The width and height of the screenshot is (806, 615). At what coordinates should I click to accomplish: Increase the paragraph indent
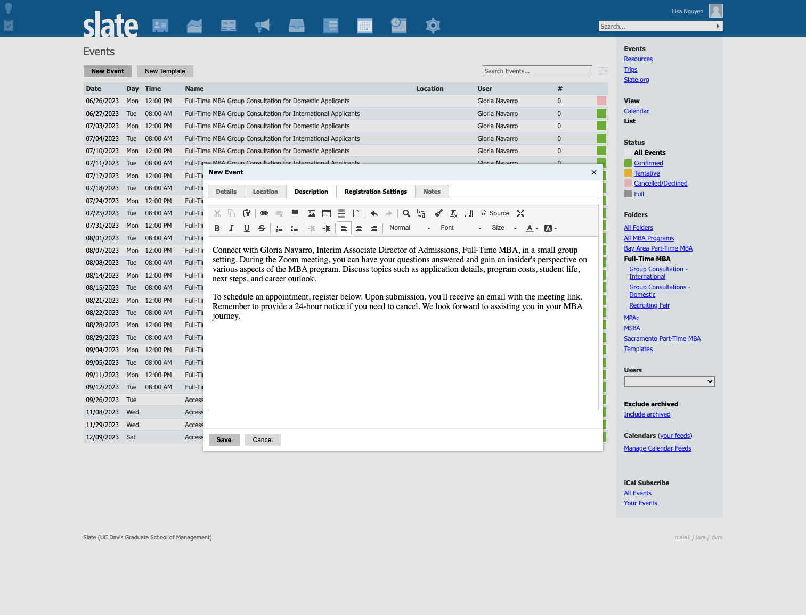(x=327, y=228)
